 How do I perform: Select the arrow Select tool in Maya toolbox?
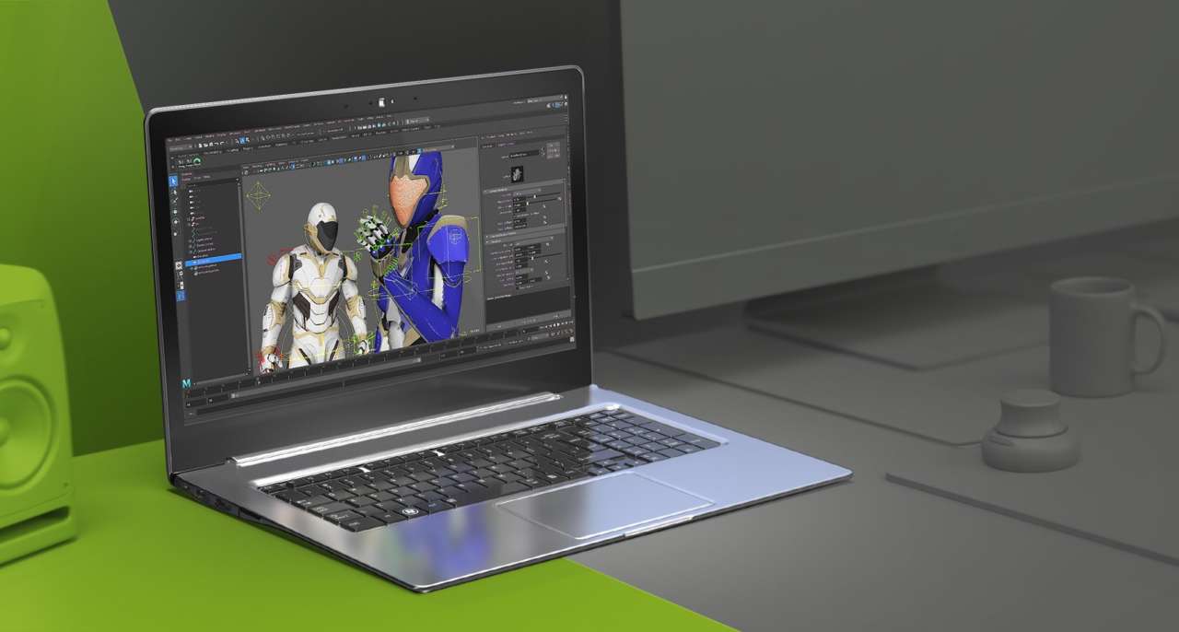(x=173, y=181)
